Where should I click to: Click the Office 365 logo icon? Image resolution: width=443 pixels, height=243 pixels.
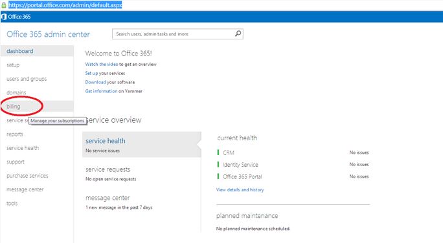[x=4, y=17]
